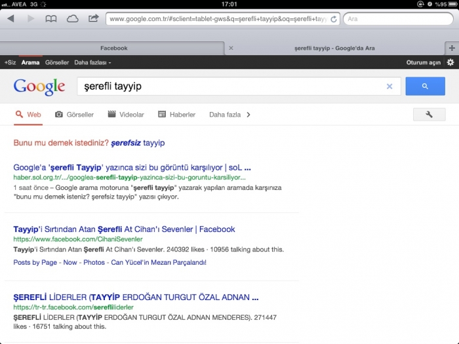Image resolution: width=459 pixels, height=344 pixels.
Task: Open the Posts by Page sitelink
Action: pyautogui.click(x=35, y=262)
